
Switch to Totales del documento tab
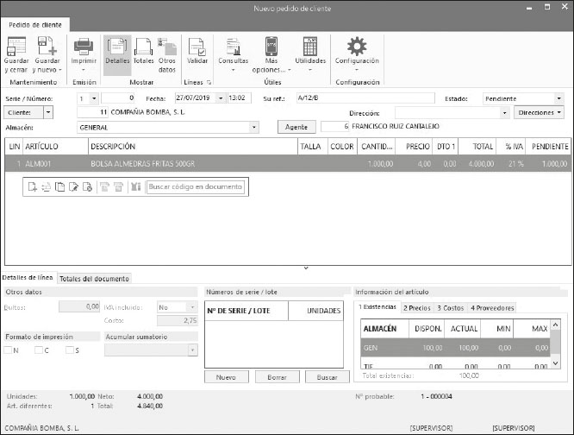click(94, 279)
